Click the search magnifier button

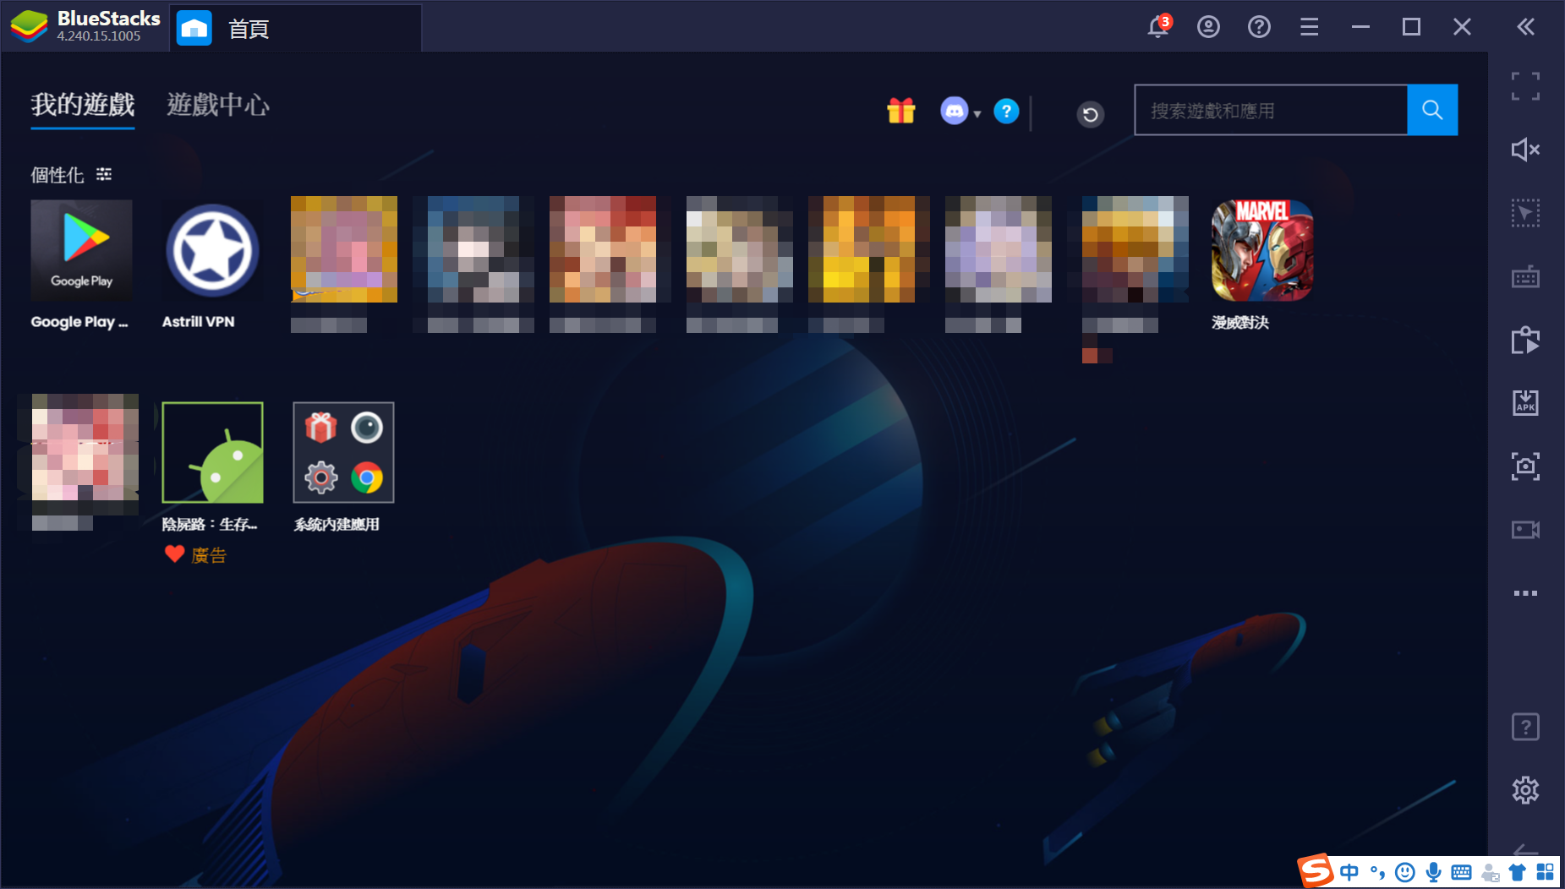[x=1432, y=110]
